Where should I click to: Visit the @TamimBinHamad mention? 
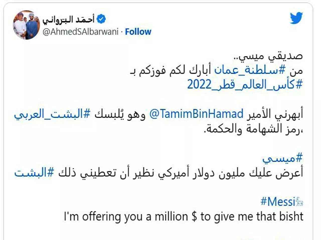196,114
